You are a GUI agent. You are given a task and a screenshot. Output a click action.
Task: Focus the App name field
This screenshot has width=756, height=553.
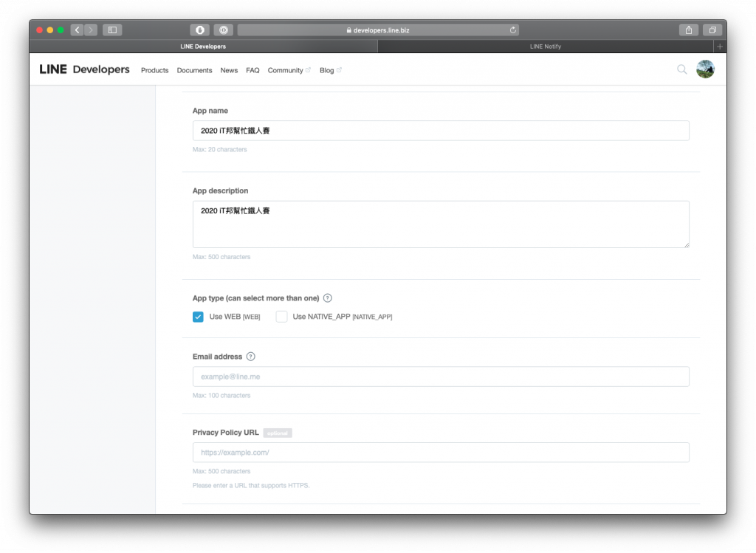pyautogui.click(x=441, y=131)
